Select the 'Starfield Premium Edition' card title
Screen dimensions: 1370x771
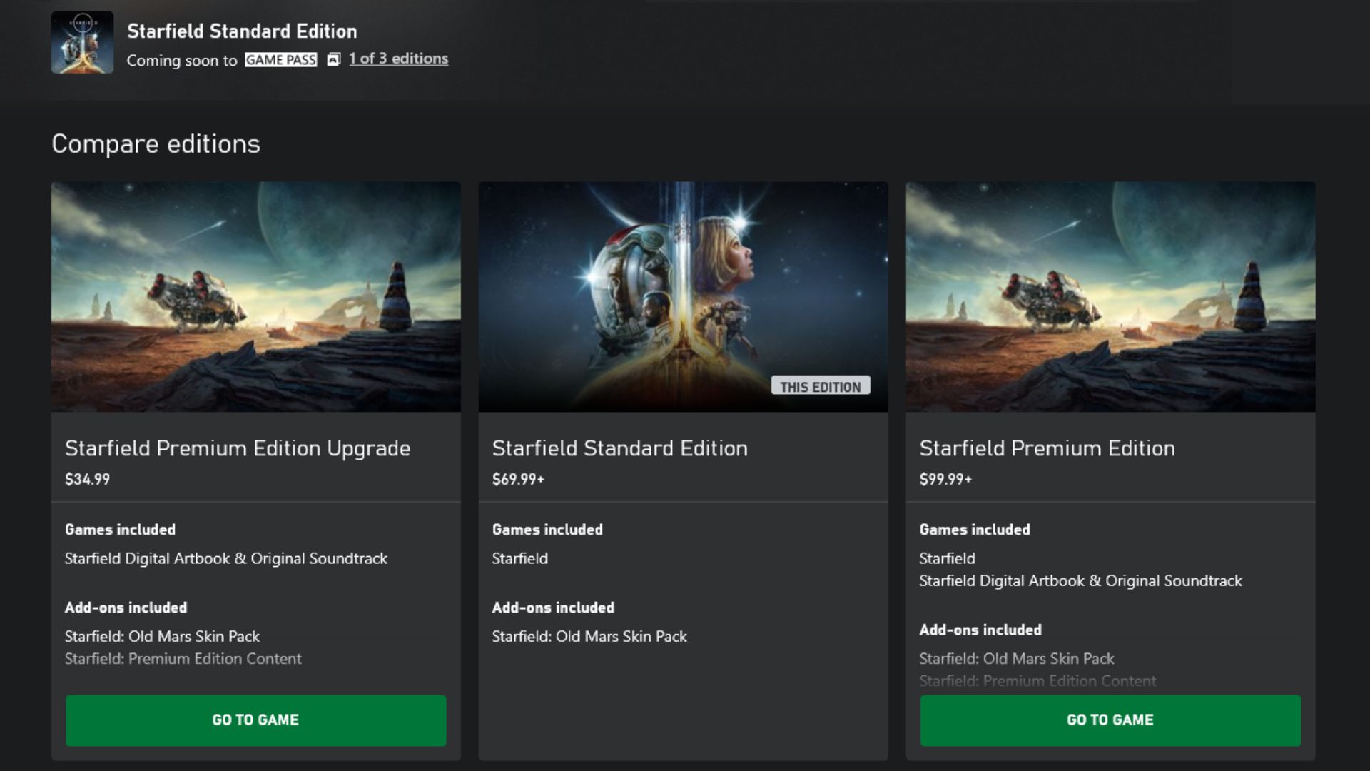tap(1047, 448)
